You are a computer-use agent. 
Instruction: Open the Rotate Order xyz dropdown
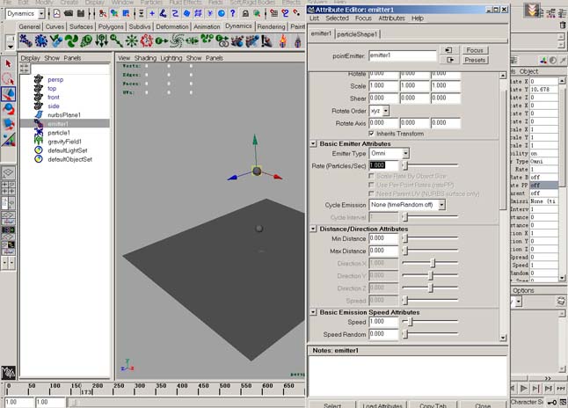tap(386, 111)
